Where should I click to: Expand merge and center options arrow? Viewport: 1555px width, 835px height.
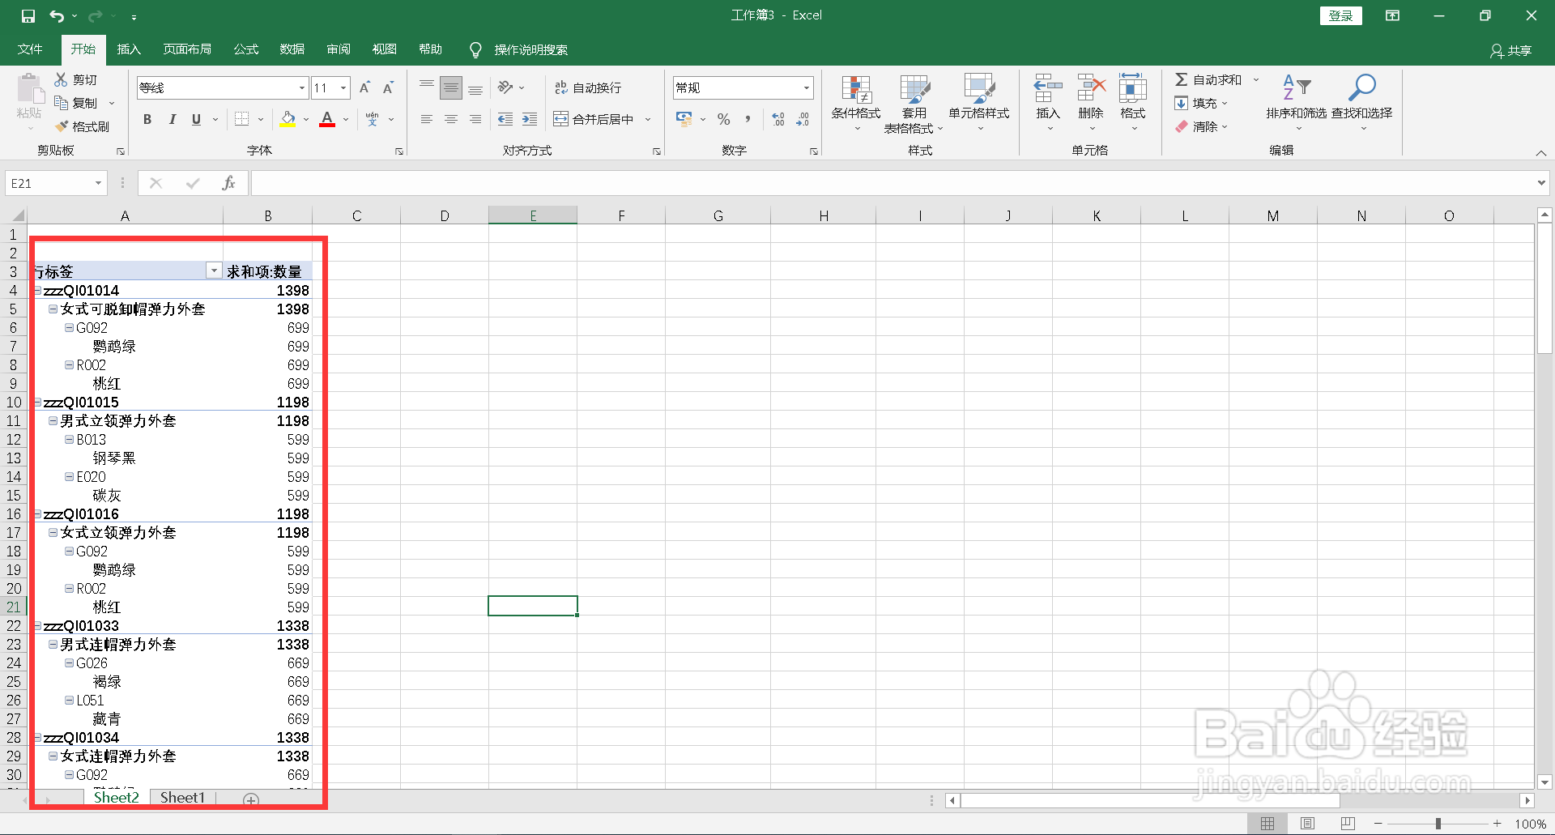[x=648, y=119]
